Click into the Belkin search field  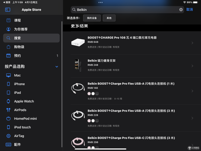(x=127, y=10)
